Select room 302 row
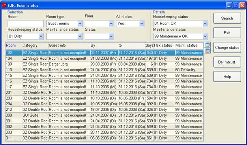The width and height of the screenshot is (247, 145). pyautogui.click(x=105, y=127)
